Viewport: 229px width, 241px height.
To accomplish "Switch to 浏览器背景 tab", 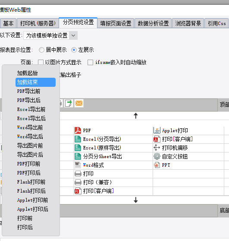I will point(188,23).
